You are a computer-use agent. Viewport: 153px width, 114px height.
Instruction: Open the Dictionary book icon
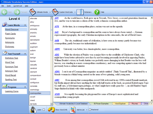click(x=80, y=12)
